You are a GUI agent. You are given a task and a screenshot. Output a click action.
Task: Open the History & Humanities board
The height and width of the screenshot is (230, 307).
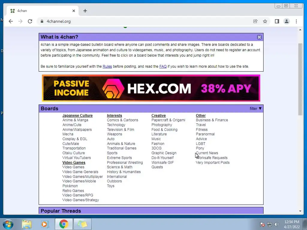[x=124, y=172]
